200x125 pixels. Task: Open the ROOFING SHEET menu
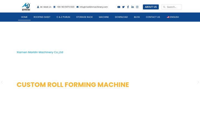42,17
